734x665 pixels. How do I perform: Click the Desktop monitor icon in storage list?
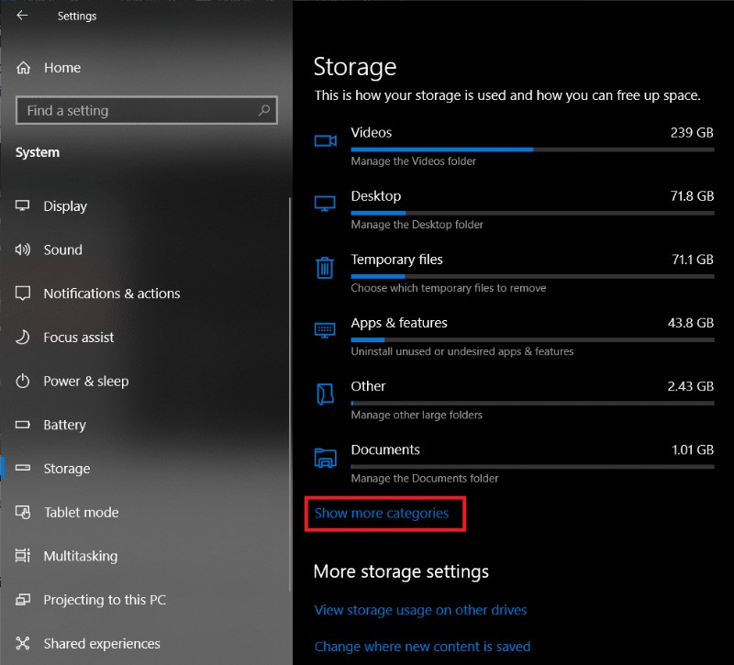tap(325, 204)
